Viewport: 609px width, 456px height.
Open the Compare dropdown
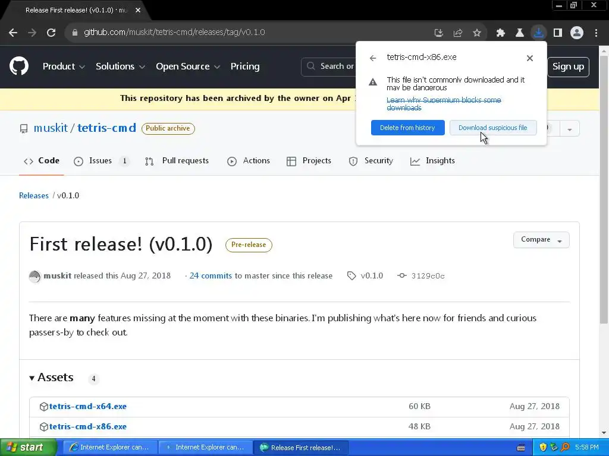click(x=541, y=240)
